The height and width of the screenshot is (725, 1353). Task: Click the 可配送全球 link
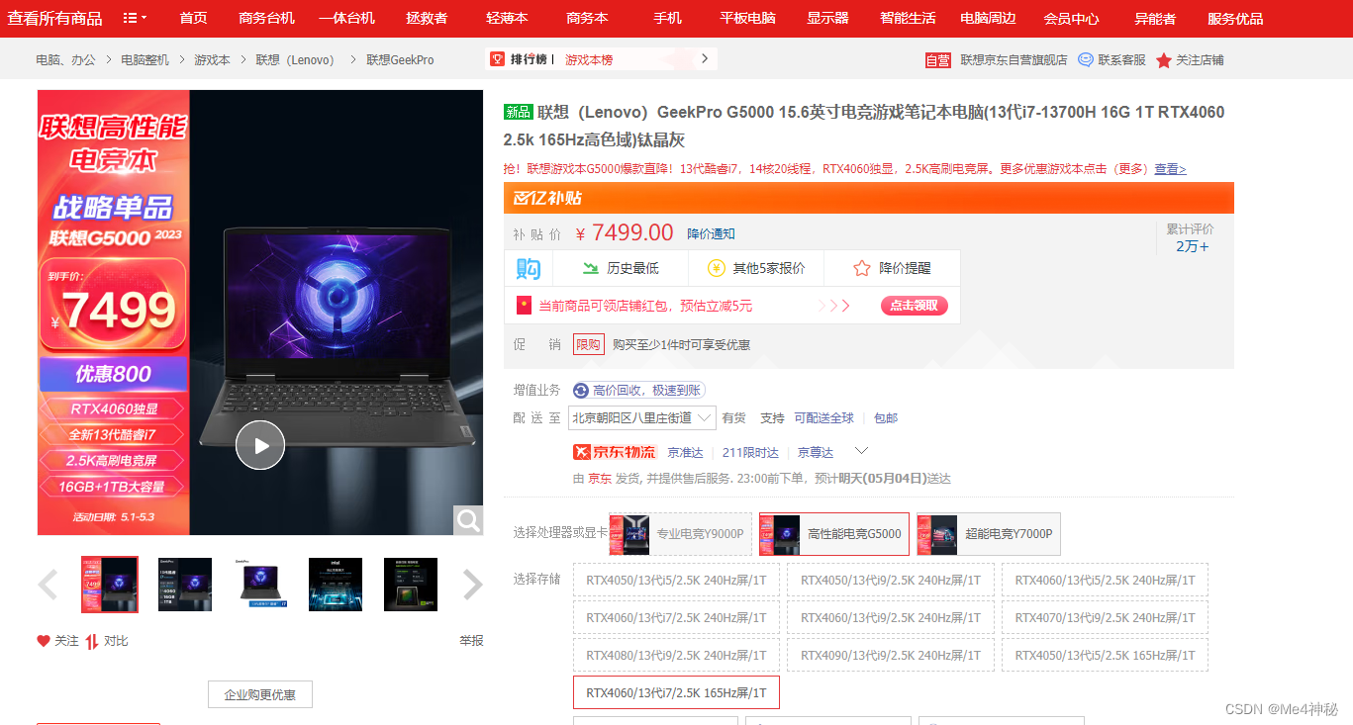pyautogui.click(x=823, y=418)
